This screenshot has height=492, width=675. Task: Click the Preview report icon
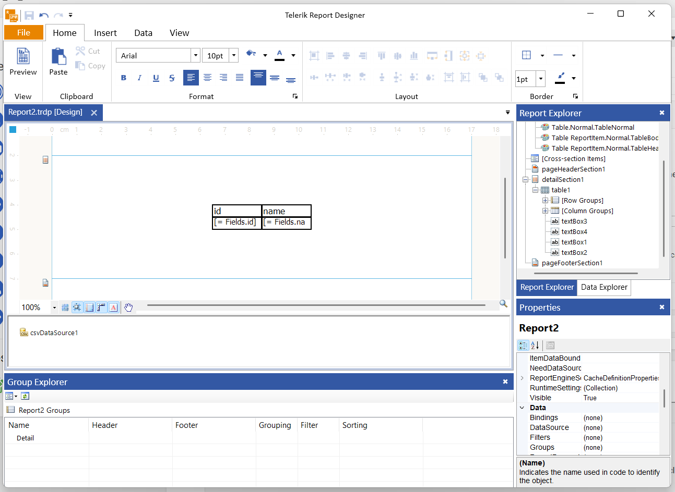pyautogui.click(x=23, y=56)
